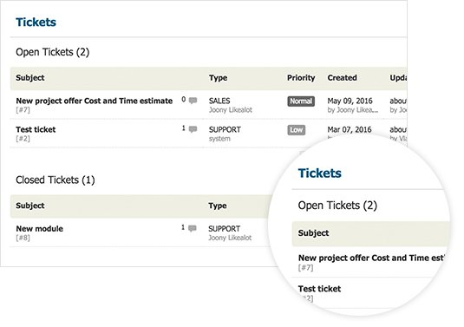Open the 'New module' closed ticket
464x327 pixels.
pos(39,229)
